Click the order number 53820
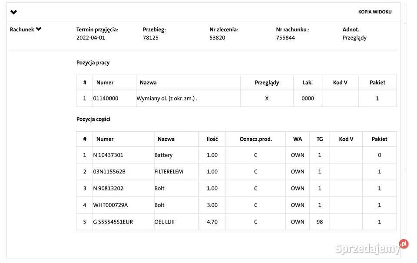This screenshot has width=417, height=263. 217,38
